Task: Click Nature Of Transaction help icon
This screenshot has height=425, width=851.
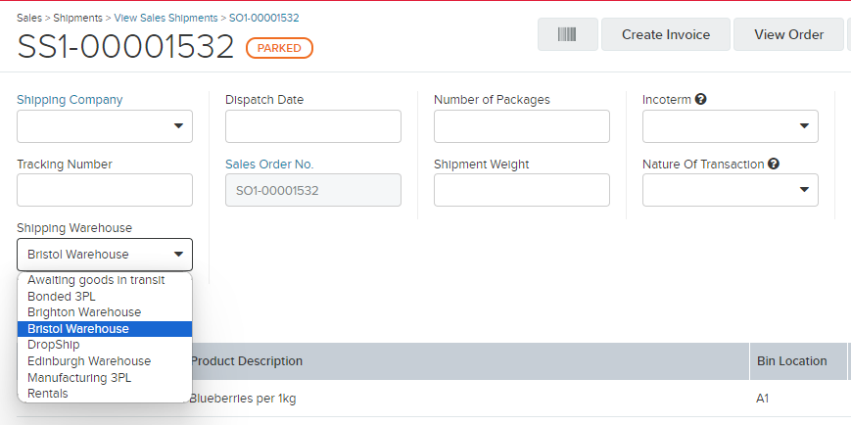Action: (774, 165)
